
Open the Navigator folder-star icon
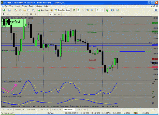[24, 10]
